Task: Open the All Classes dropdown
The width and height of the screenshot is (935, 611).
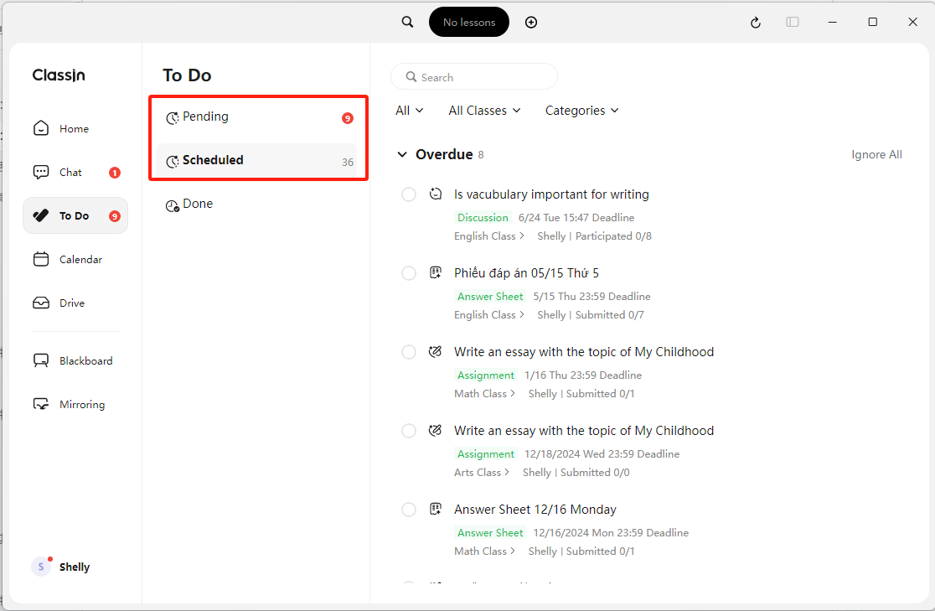Action: pos(484,111)
